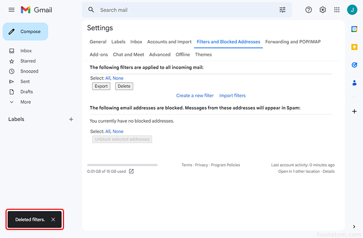The image size is (363, 238).
Task: Create a new label with plus icon
Action: click(x=71, y=120)
